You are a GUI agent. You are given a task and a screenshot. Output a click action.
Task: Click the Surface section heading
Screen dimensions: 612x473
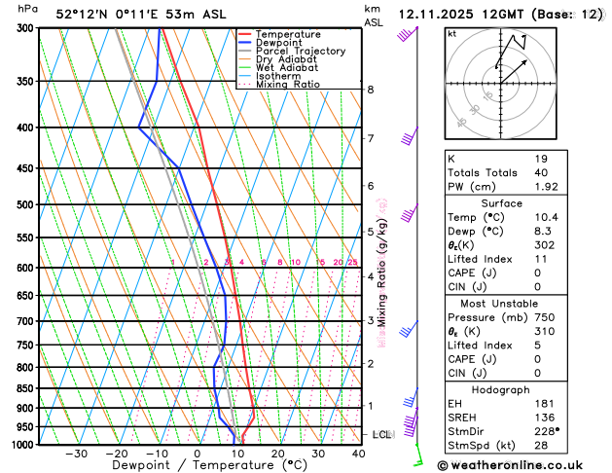(x=501, y=203)
